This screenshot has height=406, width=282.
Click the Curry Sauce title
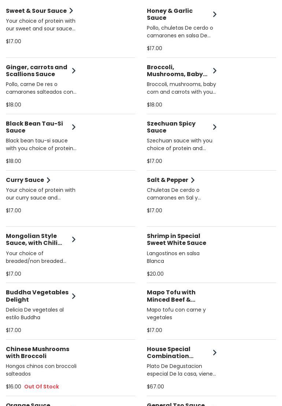tap(25, 180)
